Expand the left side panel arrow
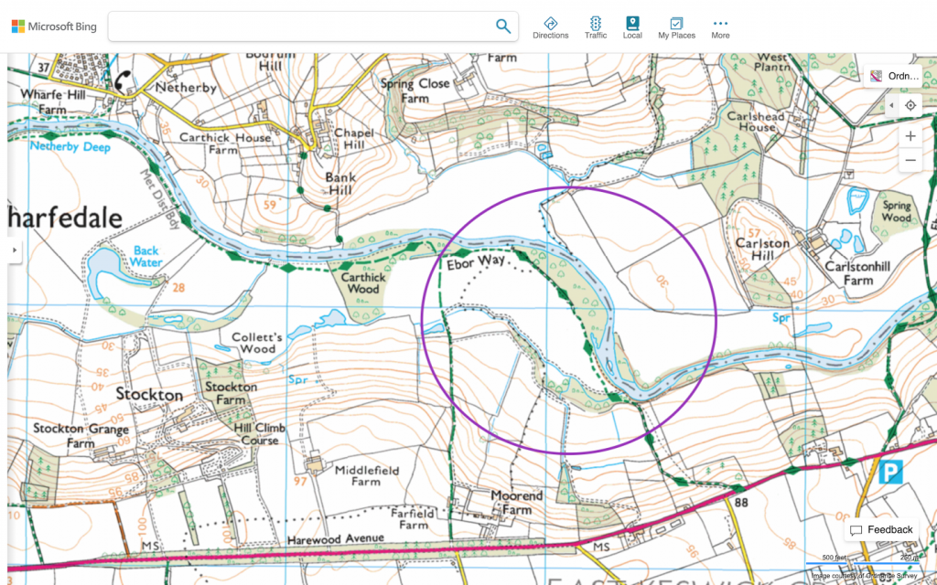The height and width of the screenshot is (585, 937). 16,250
